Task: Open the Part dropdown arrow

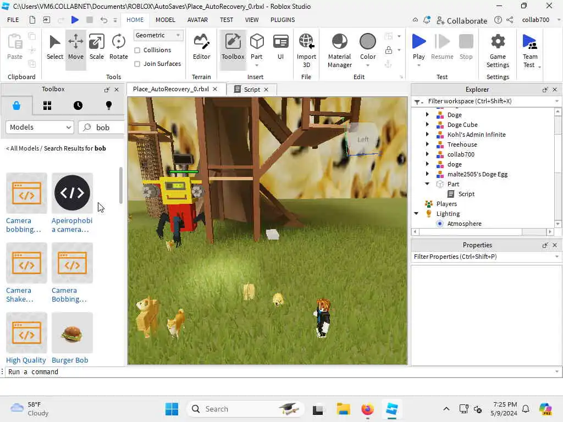Action: (x=257, y=65)
